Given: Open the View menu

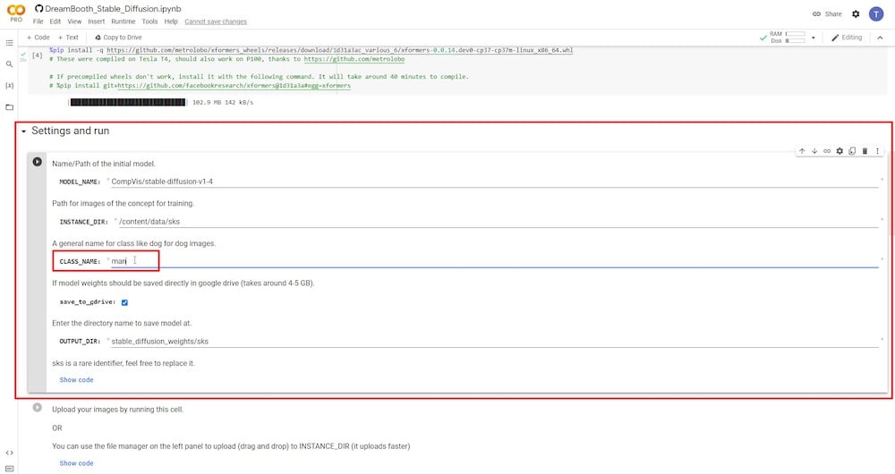Looking at the screenshot, I should [x=74, y=21].
